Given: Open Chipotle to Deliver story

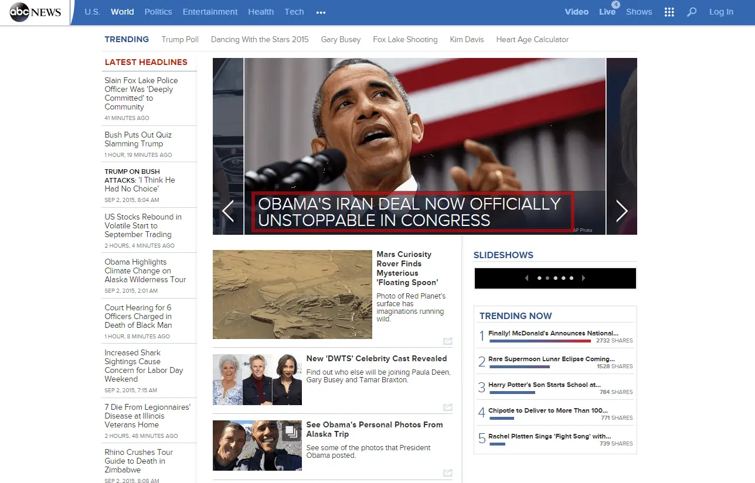Looking at the screenshot, I should (548, 410).
